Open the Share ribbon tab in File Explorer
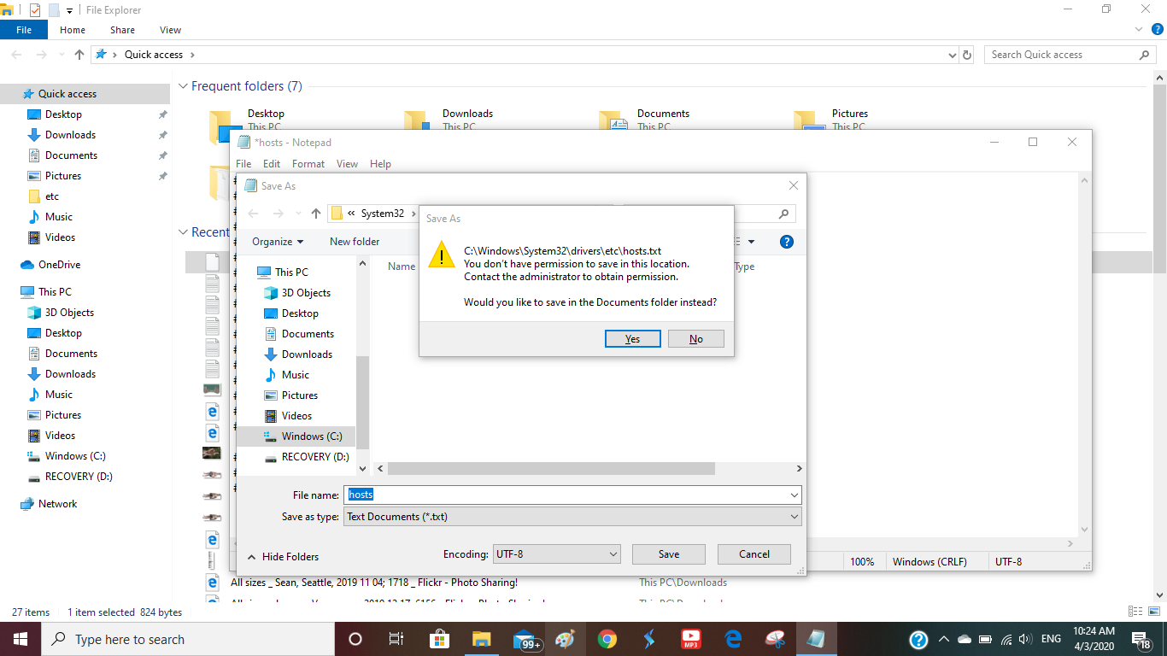 (122, 30)
